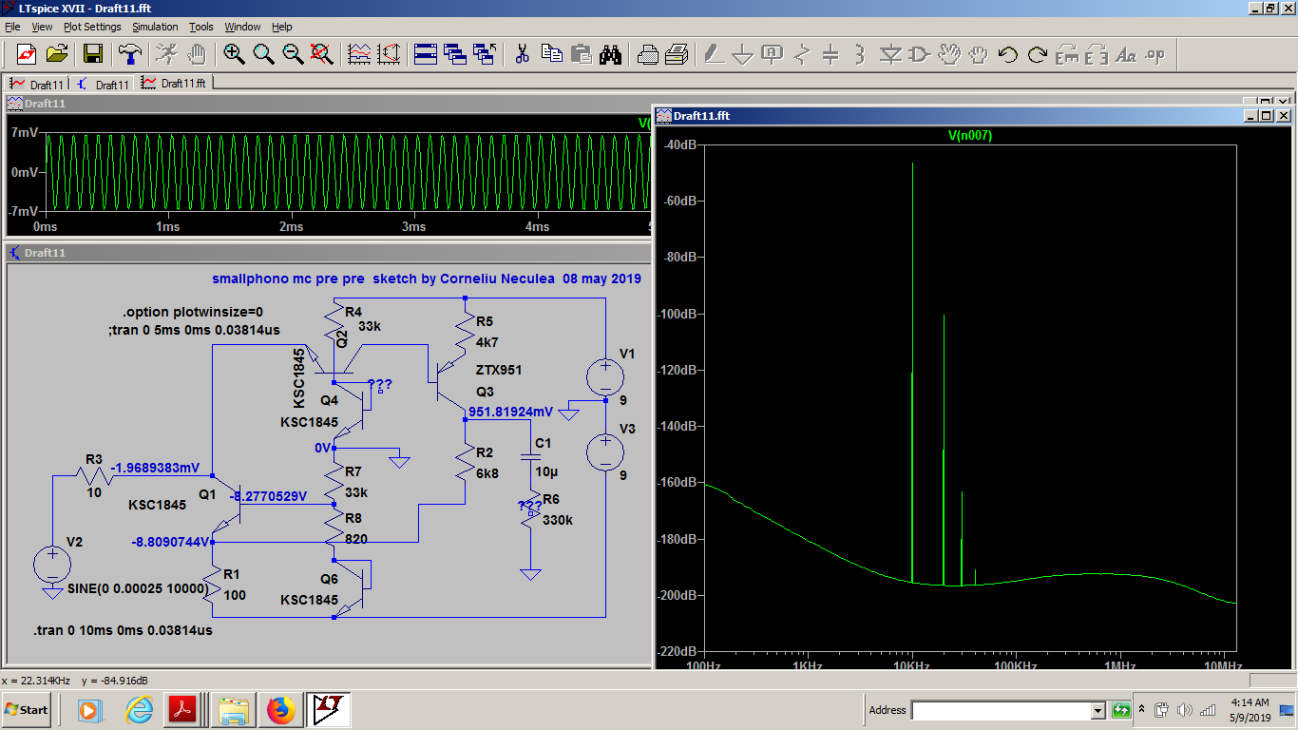Click the Close All Windows icon
This screenshot has height=730, width=1298.
tap(485, 53)
